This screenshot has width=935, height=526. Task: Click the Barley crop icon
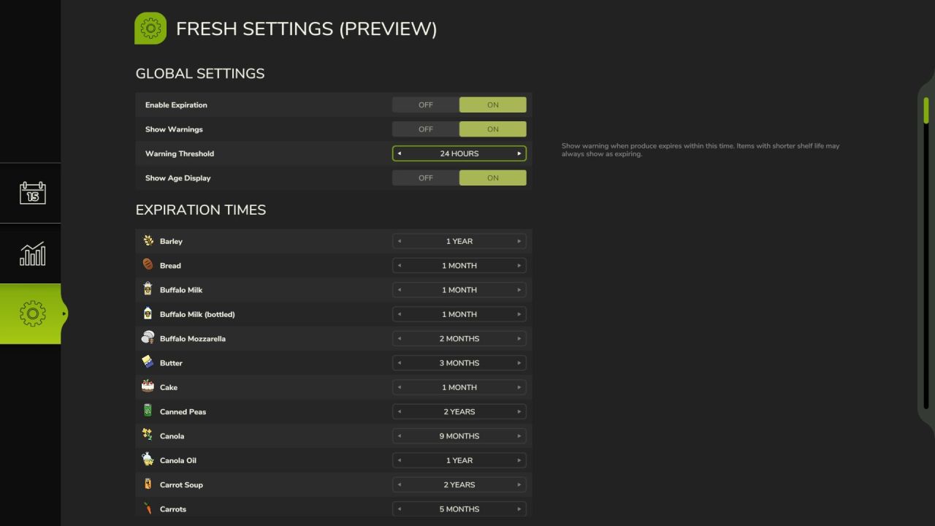click(x=148, y=240)
